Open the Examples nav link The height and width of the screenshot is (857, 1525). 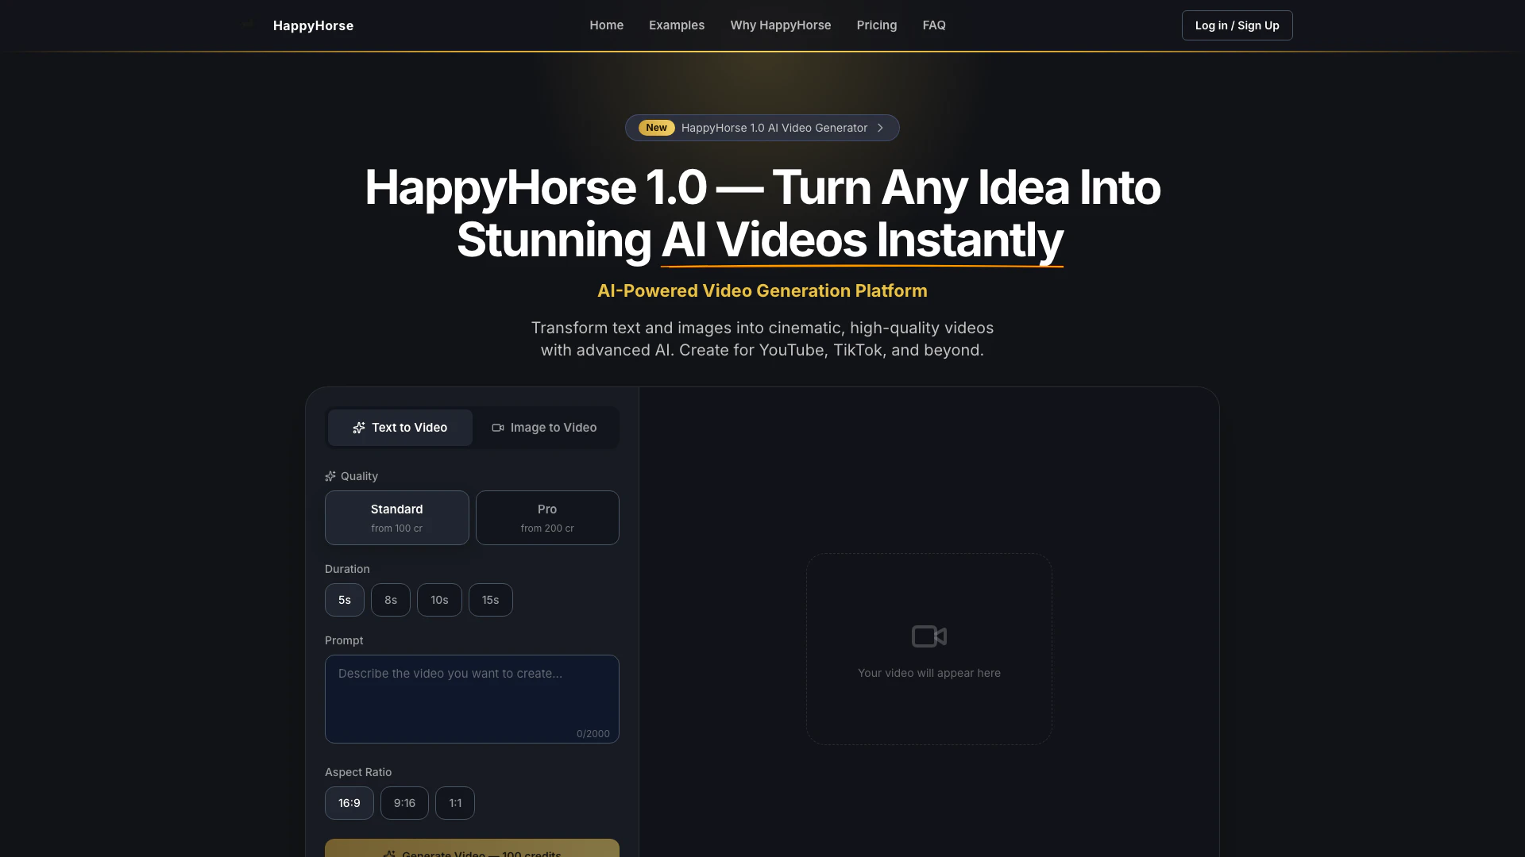pyautogui.click(x=676, y=25)
